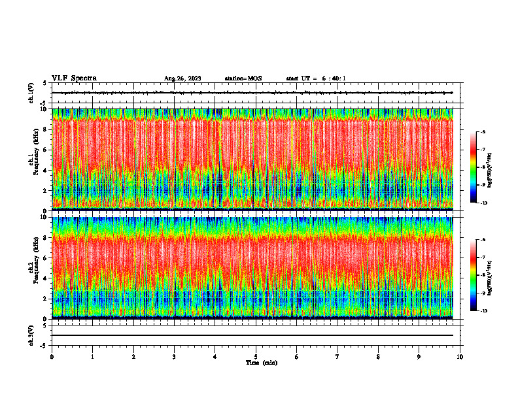Click the "ch.3(V)" waveform axis label
Screen dimensions: 518x400
tap(31, 336)
